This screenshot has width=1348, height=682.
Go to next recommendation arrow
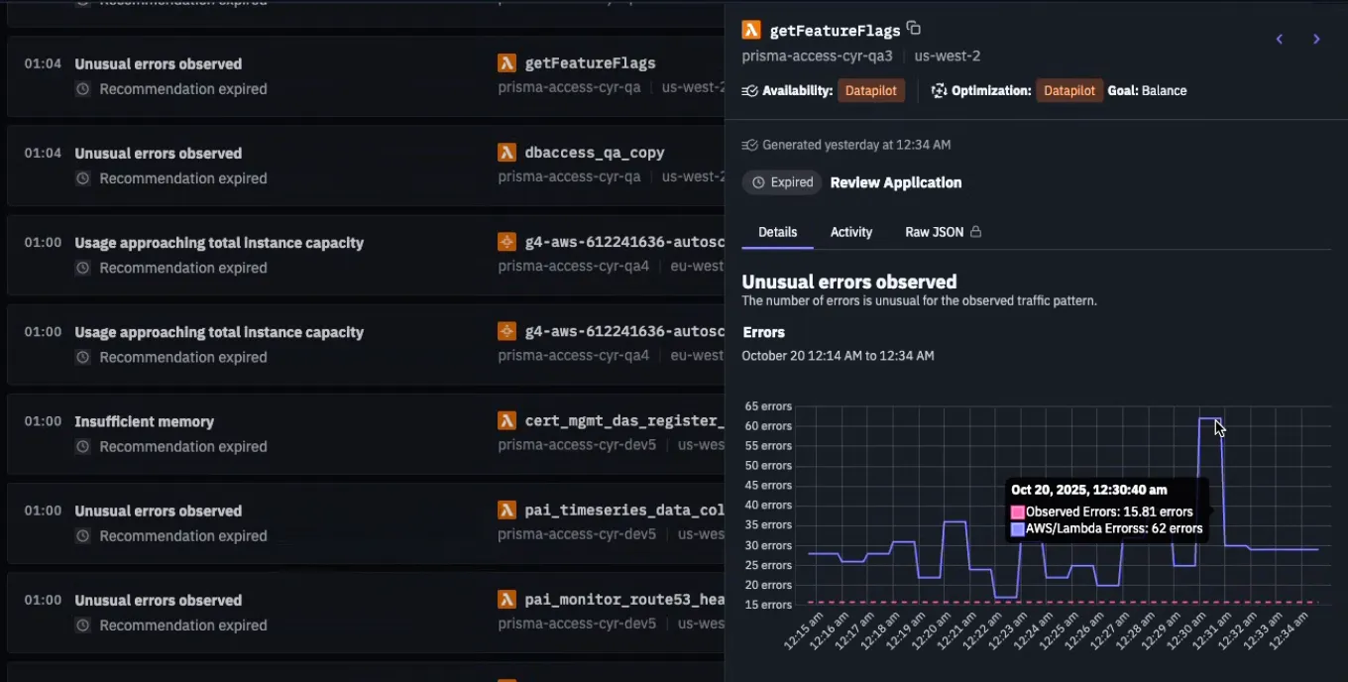click(x=1316, y=39)
